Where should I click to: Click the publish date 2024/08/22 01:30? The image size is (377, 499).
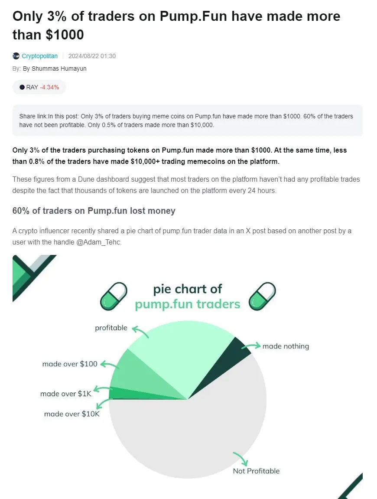click(x=92, y=56)
